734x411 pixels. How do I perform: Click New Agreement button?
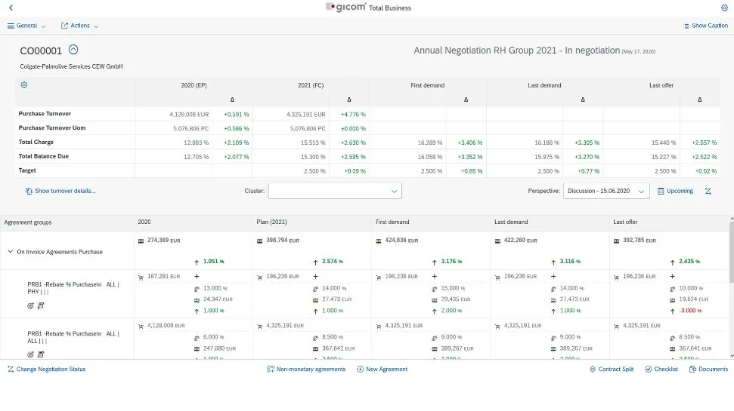(382, 370)
